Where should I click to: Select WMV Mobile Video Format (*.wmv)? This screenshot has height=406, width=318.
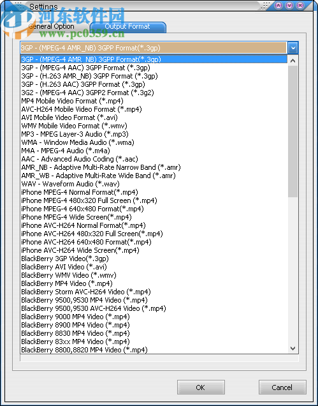pyautogui.click(x=154, y=126)
